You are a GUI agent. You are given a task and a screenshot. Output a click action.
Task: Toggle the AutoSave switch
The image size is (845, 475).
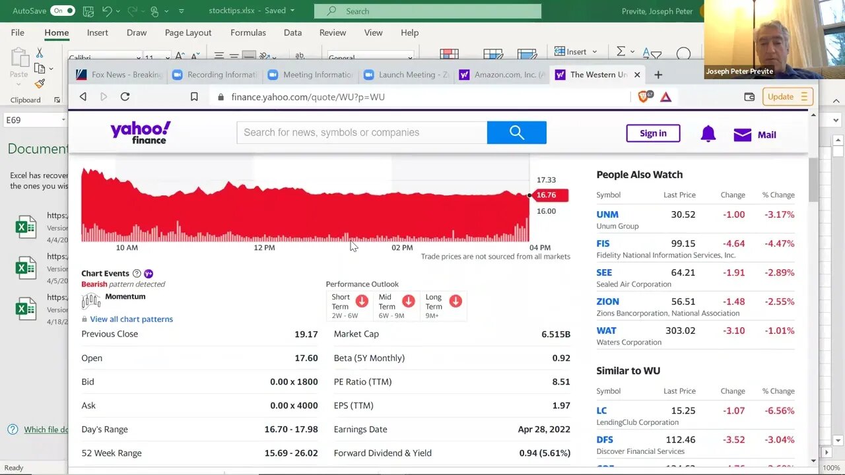coord(63,11)
